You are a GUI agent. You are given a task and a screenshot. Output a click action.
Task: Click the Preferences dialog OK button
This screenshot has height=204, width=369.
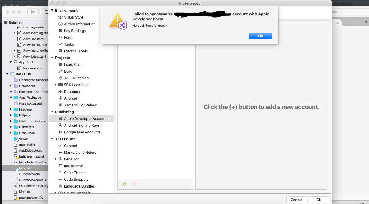click(319, 200)
